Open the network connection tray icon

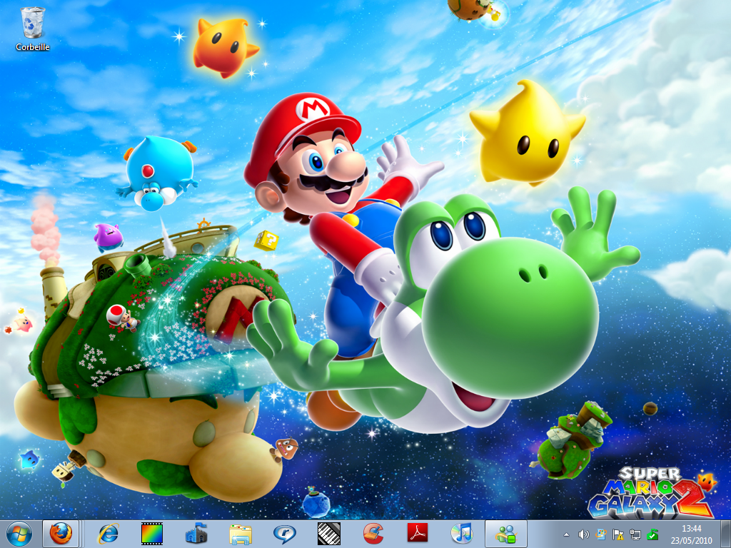click(x=635, y=534)
